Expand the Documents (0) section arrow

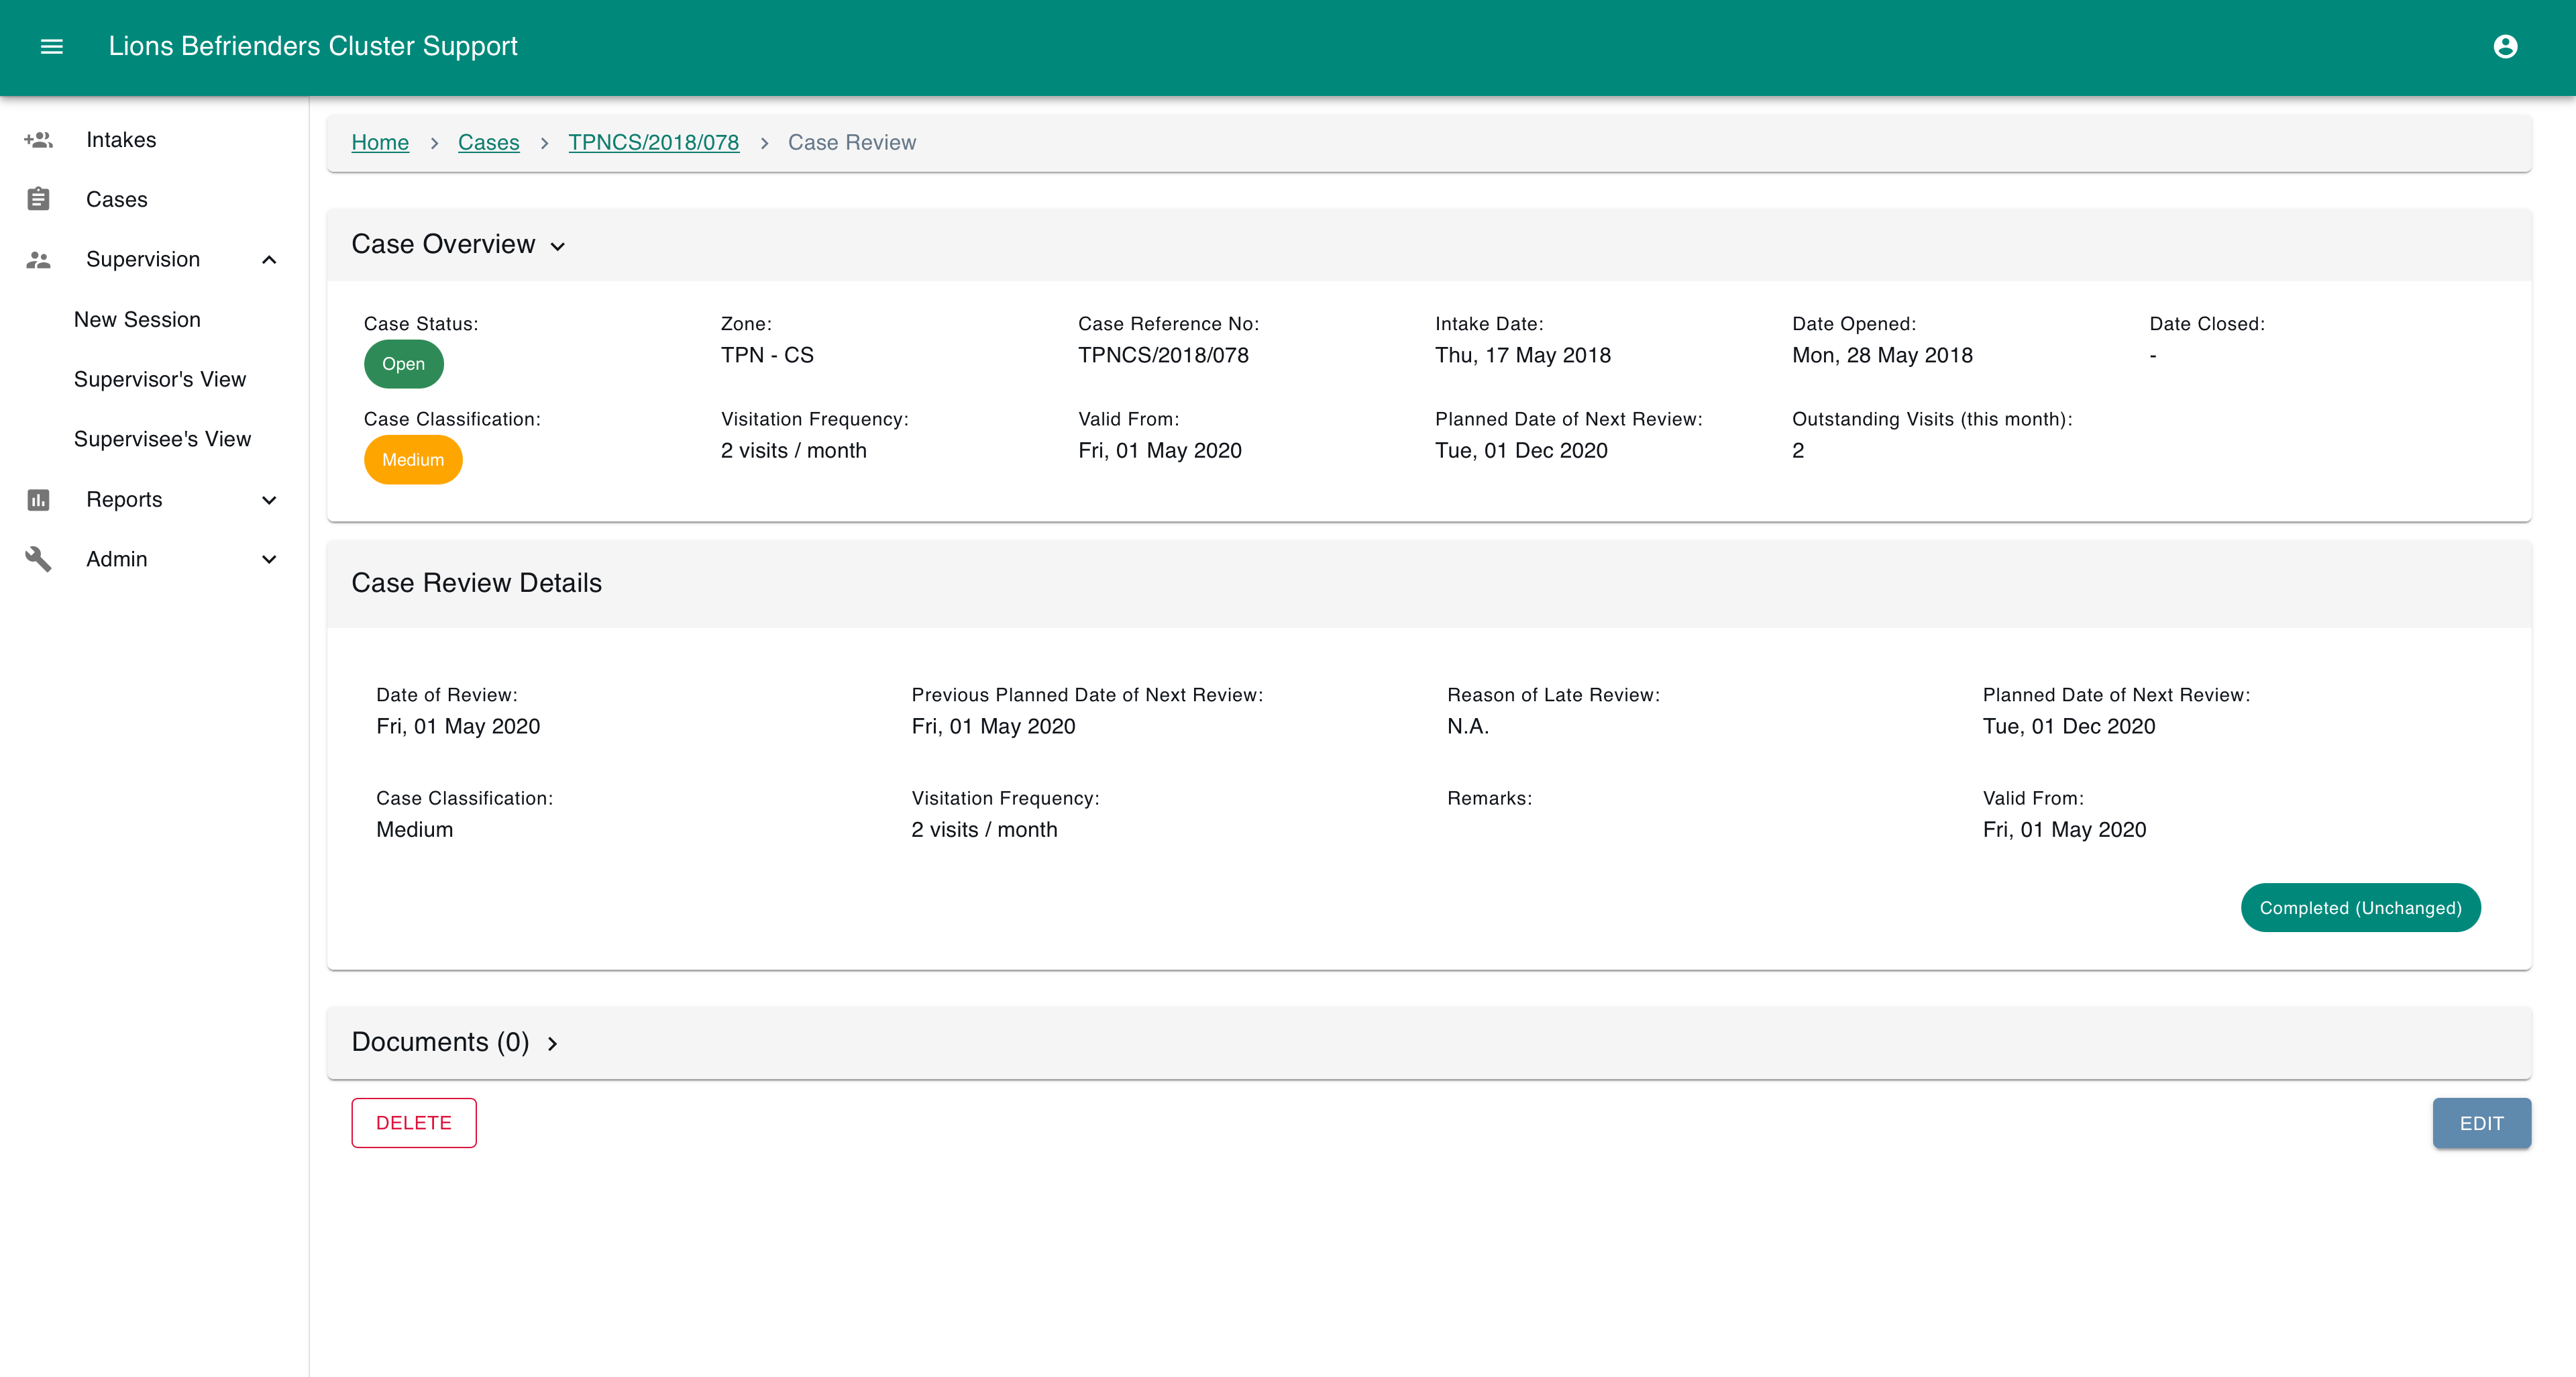click(x=552, y=1043)
